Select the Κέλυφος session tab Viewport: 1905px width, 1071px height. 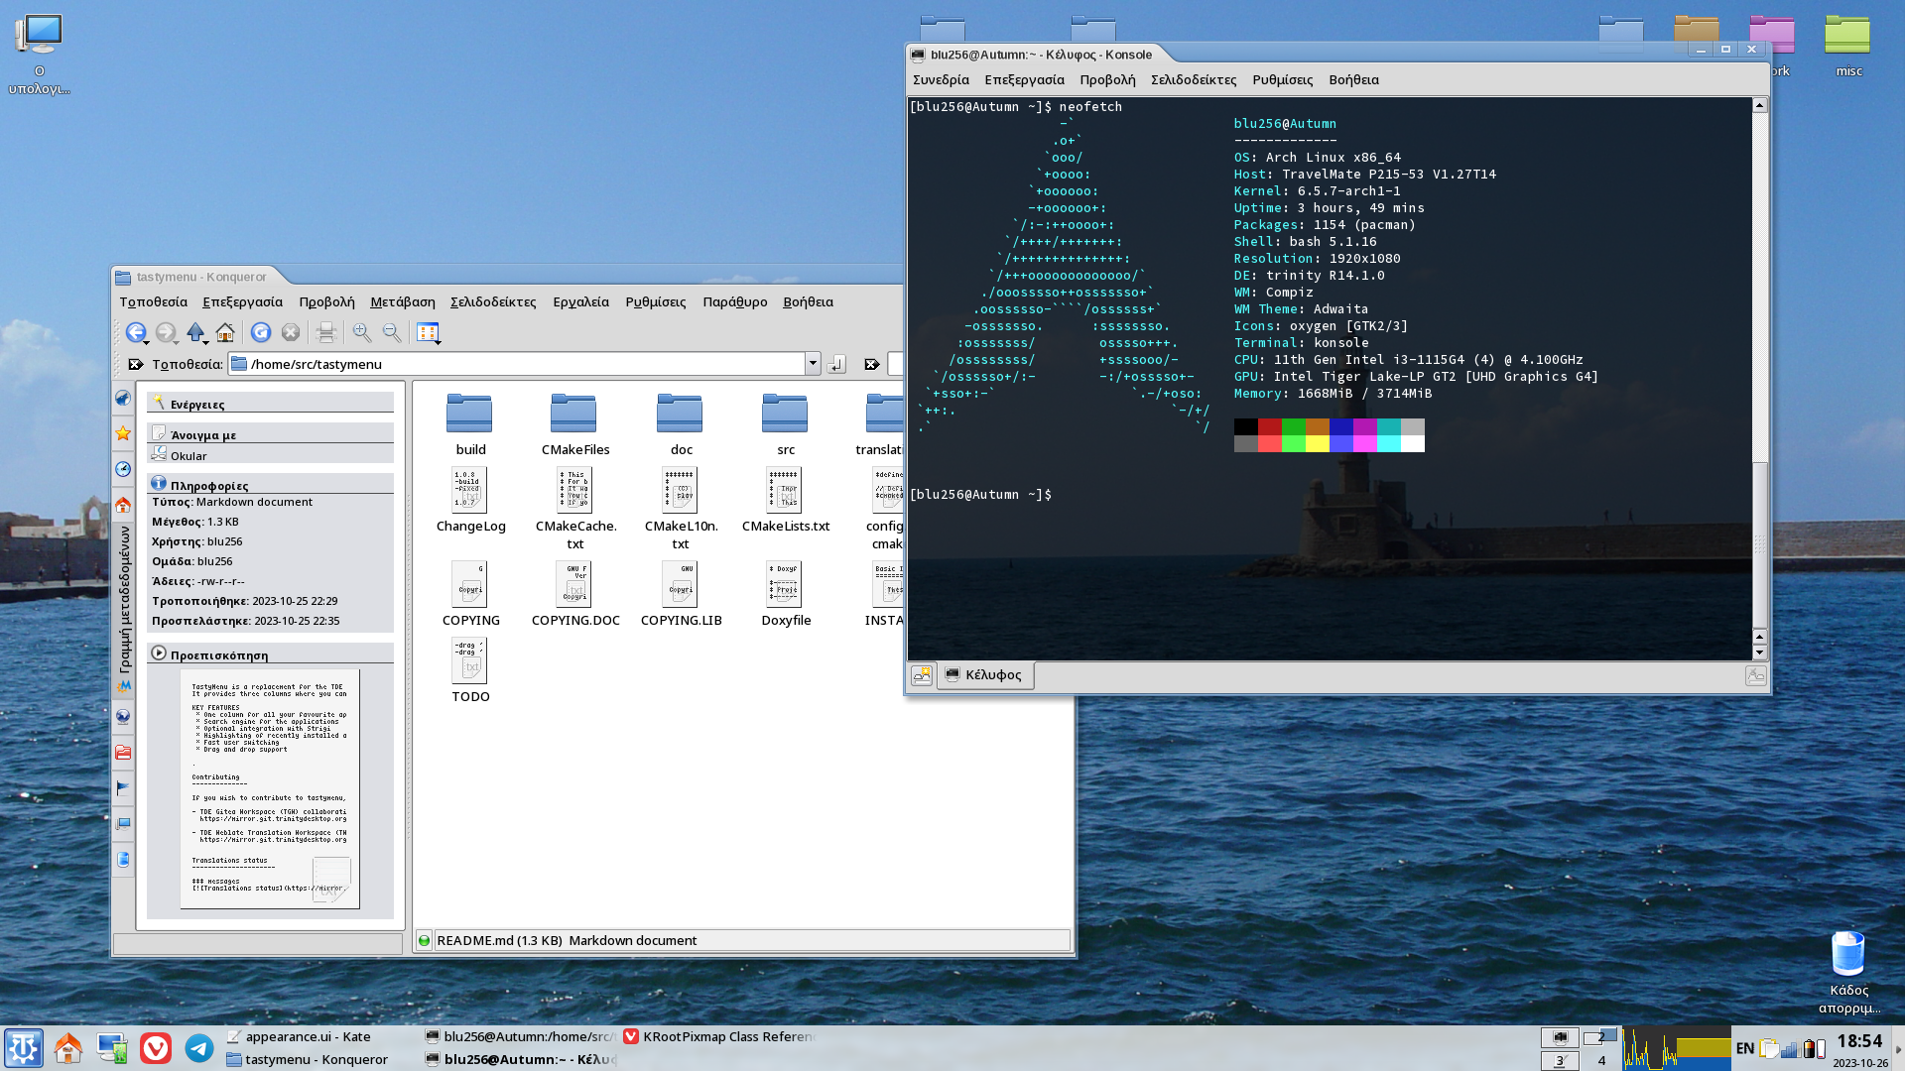(x=984, y=675)
